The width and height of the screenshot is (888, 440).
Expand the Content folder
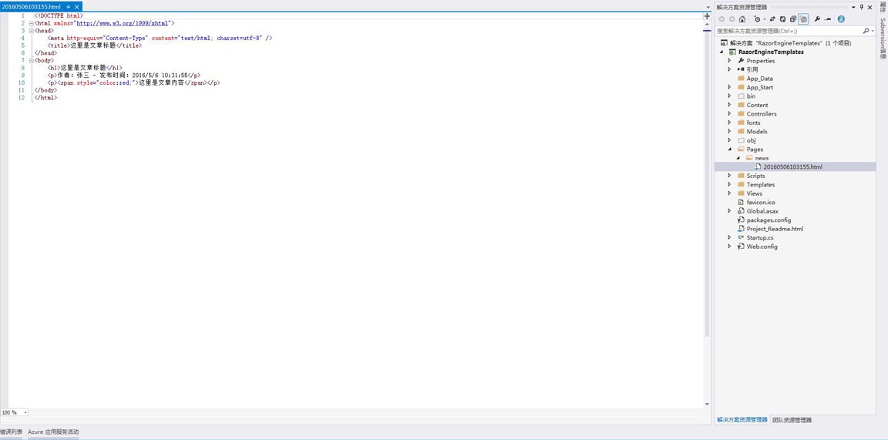pos(729,105)
